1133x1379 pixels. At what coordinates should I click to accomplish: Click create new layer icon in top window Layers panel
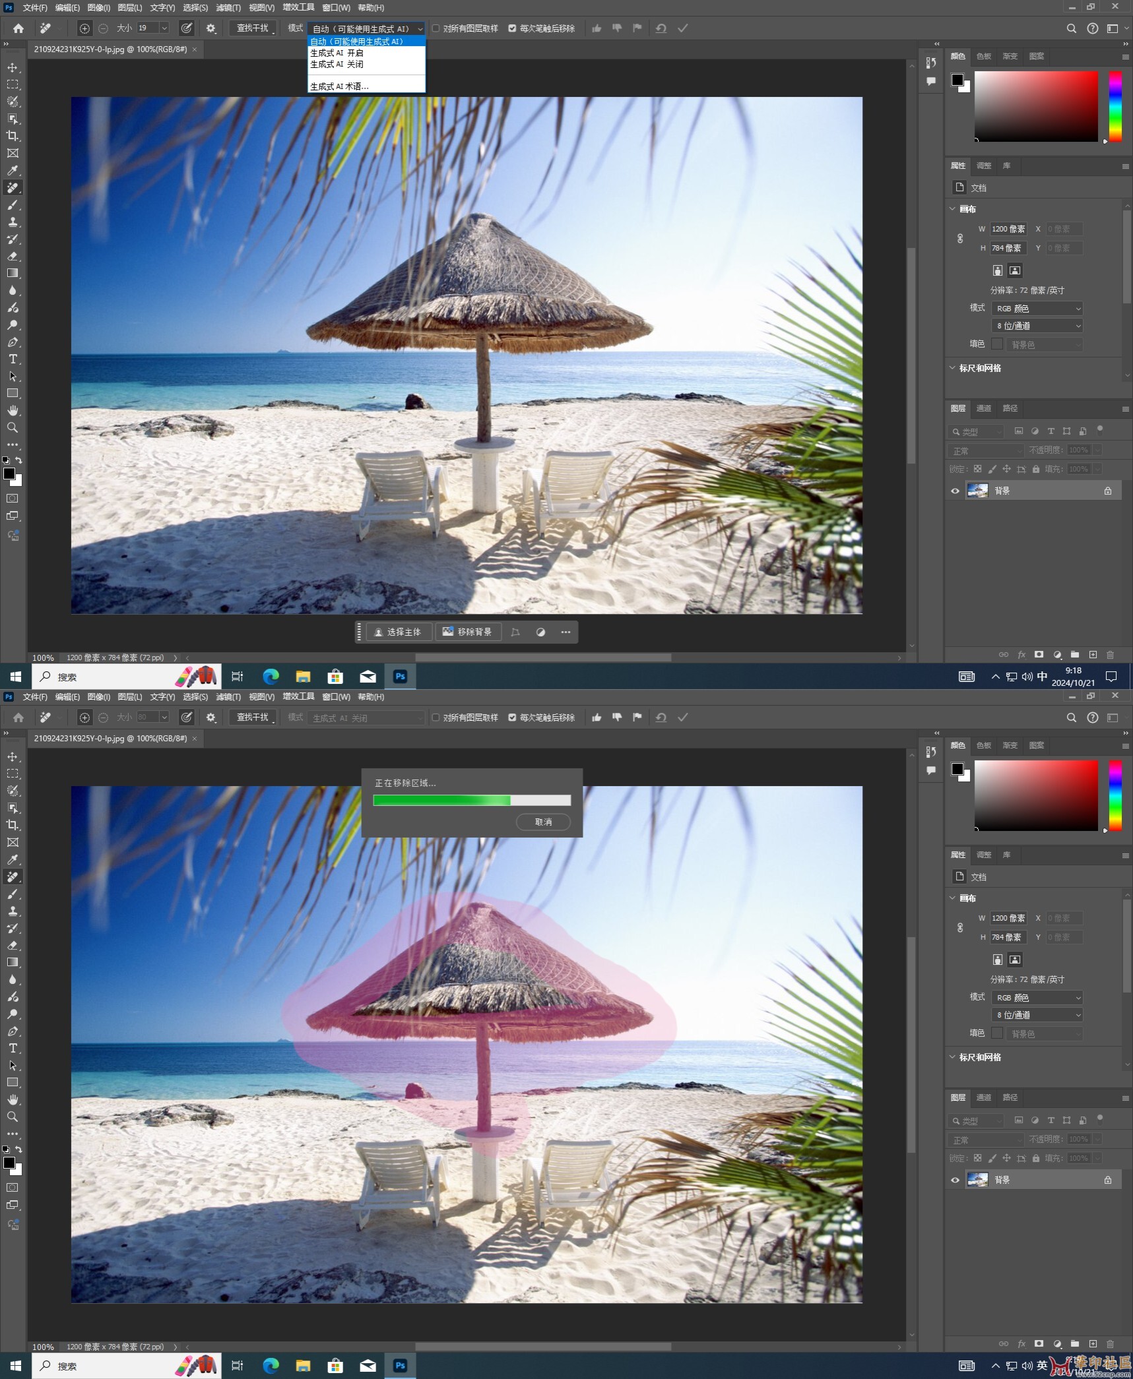(x=1093, y=654)
